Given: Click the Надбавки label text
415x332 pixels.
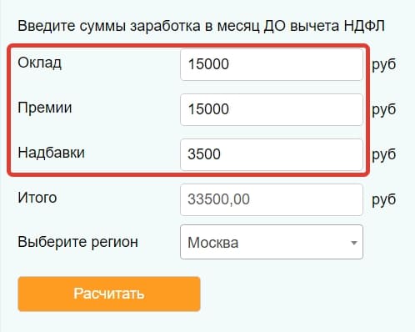Looking at the screenshot, I should [x=51, y=153].
